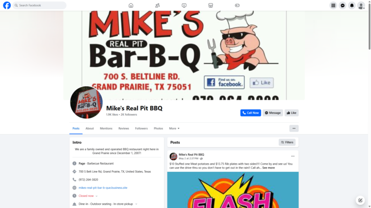This screenshot has height=208, width=371.
Task: Like the Mike's Real Pit BBQ page
Action: 291,113
